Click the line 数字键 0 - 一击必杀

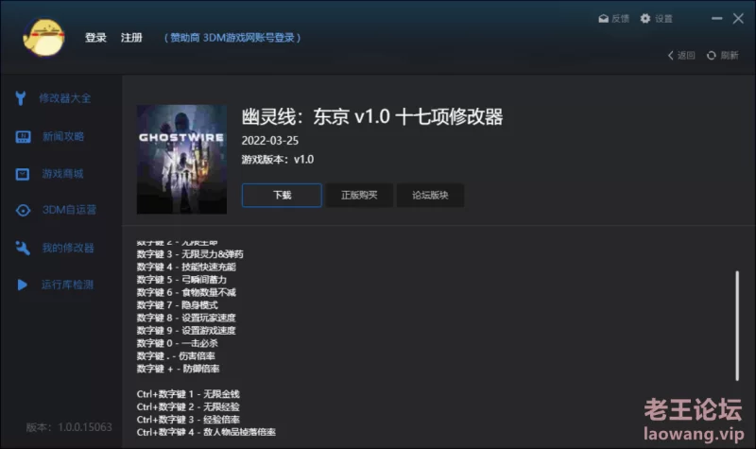pyautogui.click(x=177, y=343)
